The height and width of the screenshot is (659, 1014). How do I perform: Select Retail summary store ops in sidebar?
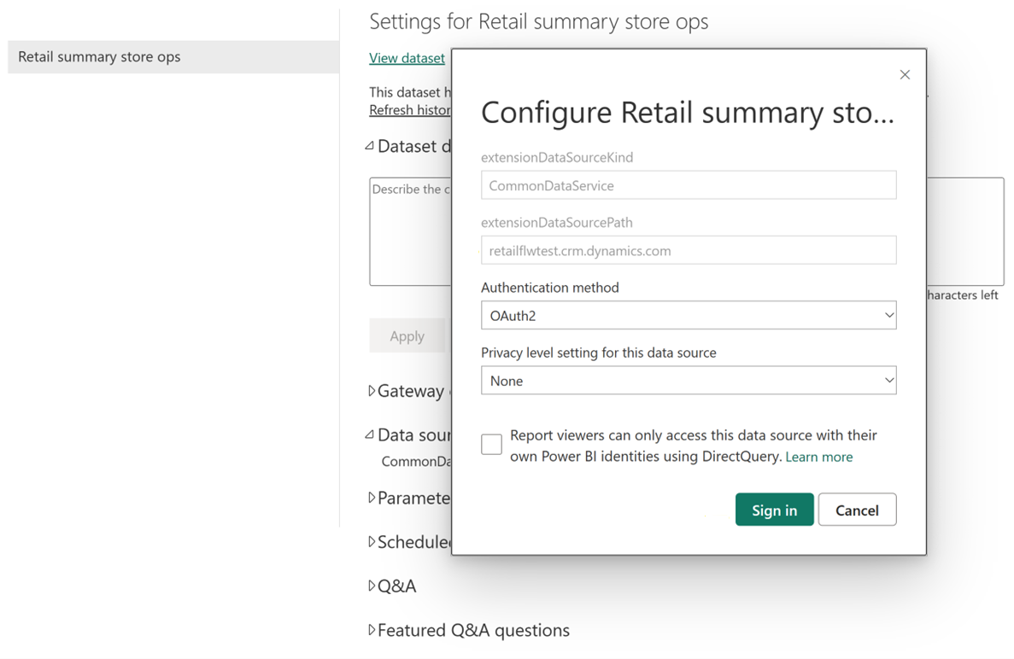coord(173,57)
